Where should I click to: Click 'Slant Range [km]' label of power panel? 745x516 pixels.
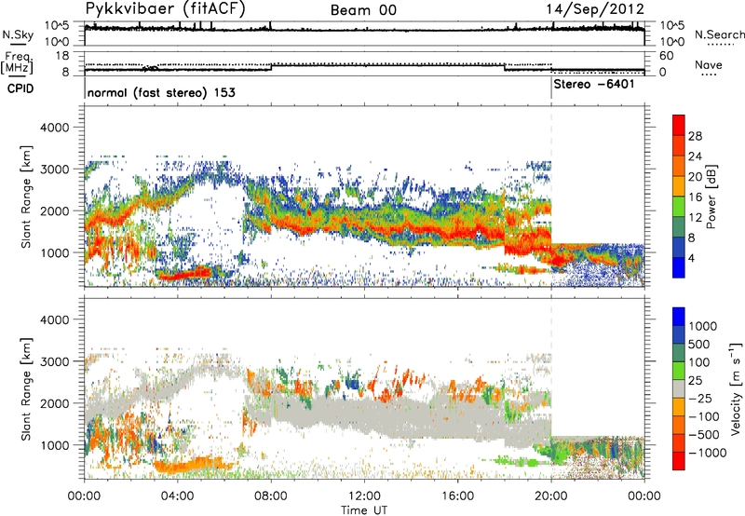click(x=26, y=197)
